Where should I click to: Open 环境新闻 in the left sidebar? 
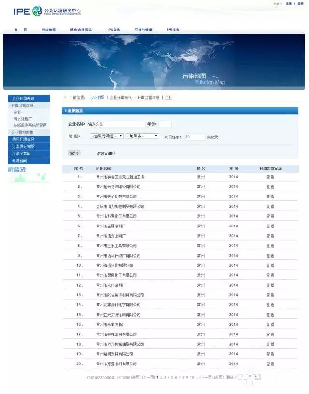coord(20,160)
